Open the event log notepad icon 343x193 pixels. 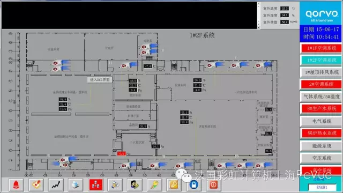[x=36, y=185]
